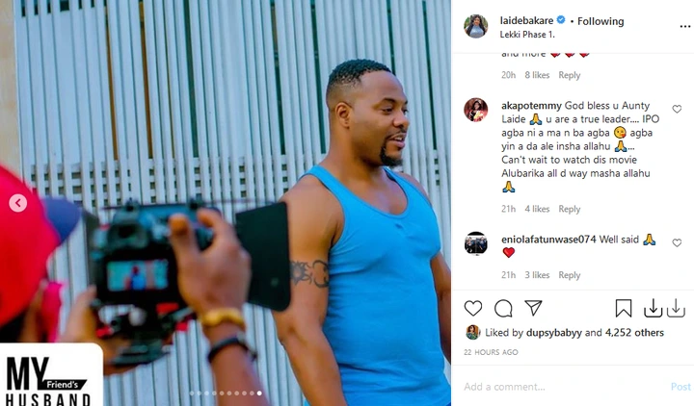Click the Post comment button
Screen dimensions: 694x406
[x=681, y=387]
